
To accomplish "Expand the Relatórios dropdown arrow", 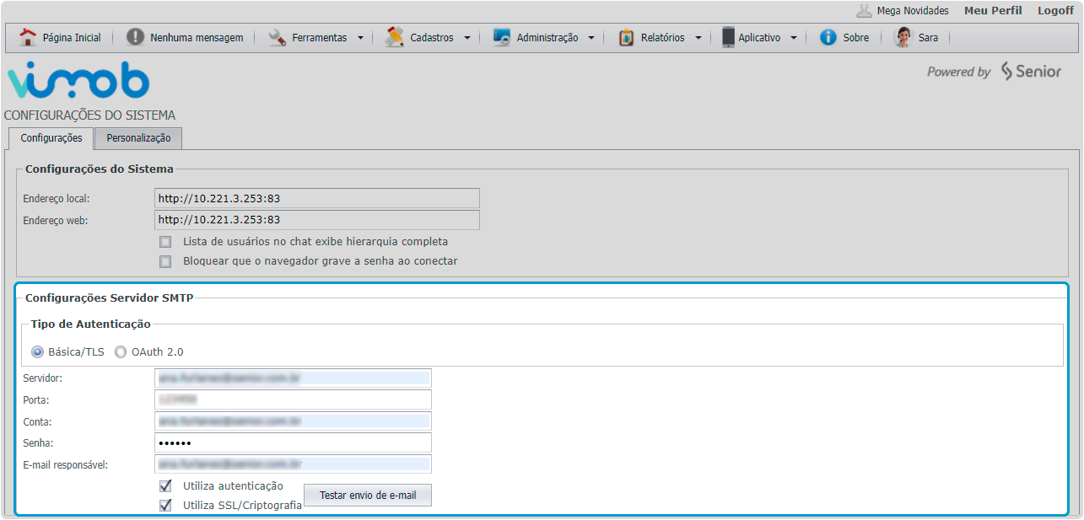I will coord(698,38).
